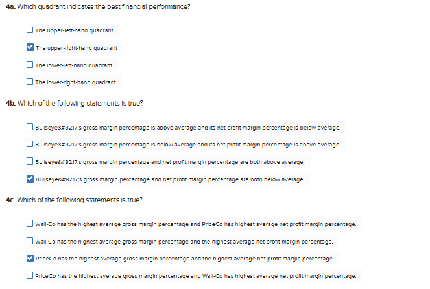Screen dimensions: 430x289
Task: Click the 'The lower-left-hand quadrant' answer text
Action: tap(74, 65)
